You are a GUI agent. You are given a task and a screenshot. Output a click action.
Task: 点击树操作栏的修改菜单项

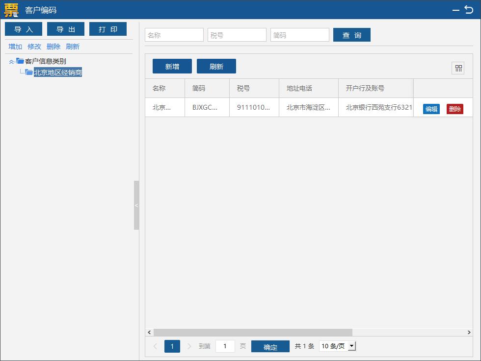tap(34, 47)
